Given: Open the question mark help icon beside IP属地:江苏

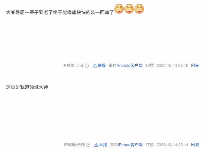Looking at the screenshot, I should pyautogui.click(x=87, y=65).
